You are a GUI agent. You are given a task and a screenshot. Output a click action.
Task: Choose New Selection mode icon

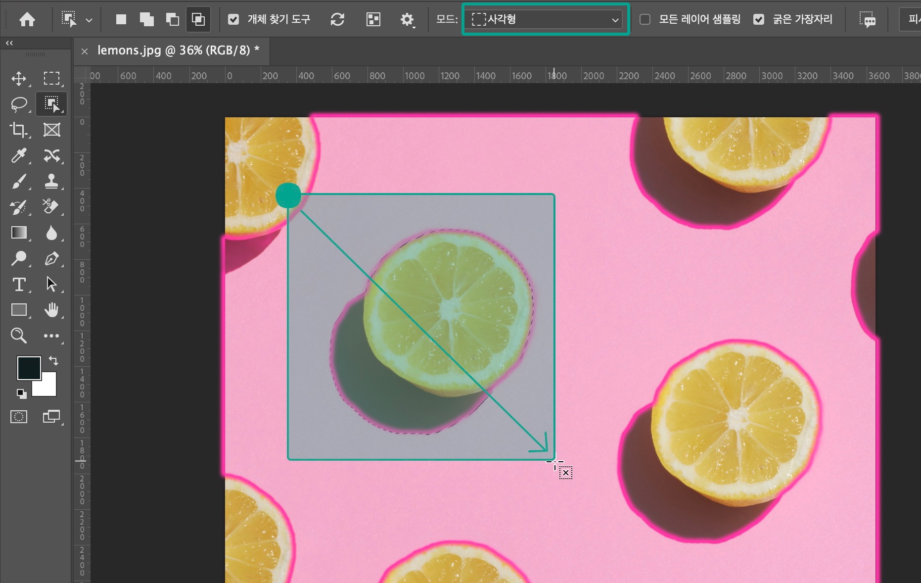[121, 20]
